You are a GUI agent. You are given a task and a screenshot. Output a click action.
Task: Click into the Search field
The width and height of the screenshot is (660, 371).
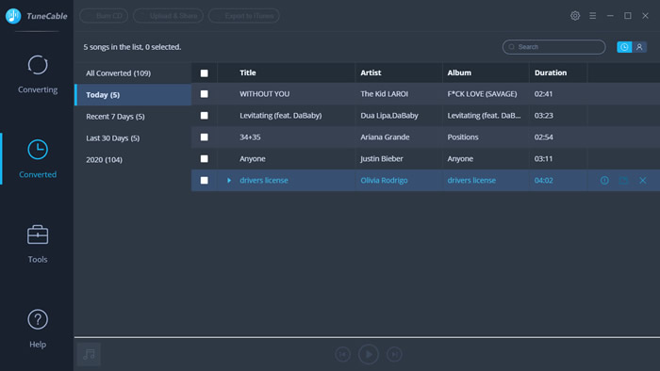[x=554, y=47]
